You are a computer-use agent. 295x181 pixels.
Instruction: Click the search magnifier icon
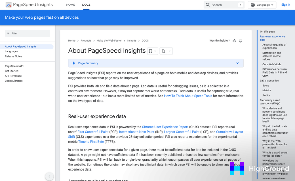(208, 5)
